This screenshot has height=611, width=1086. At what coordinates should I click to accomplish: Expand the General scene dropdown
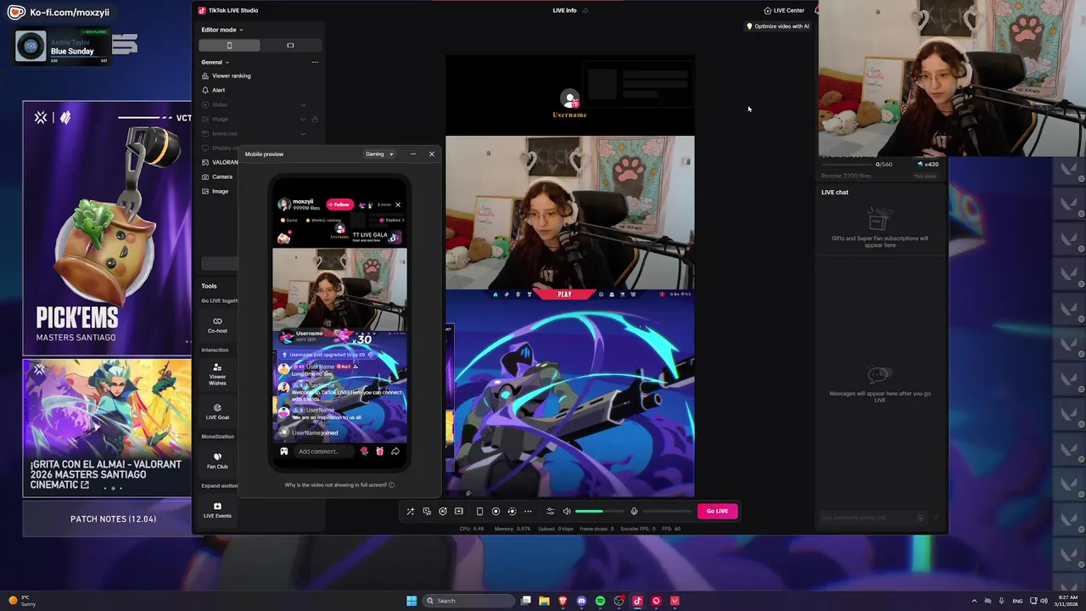pyautogui.click(x=215, y=62)
